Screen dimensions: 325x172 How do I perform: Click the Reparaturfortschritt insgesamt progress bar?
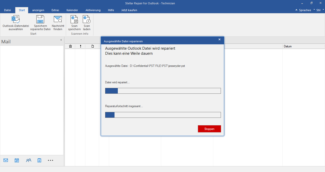[x=163, y=115]
